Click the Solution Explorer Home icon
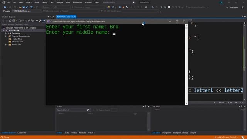The height and width of the screenshot is (139, 247). coord(10,20)
